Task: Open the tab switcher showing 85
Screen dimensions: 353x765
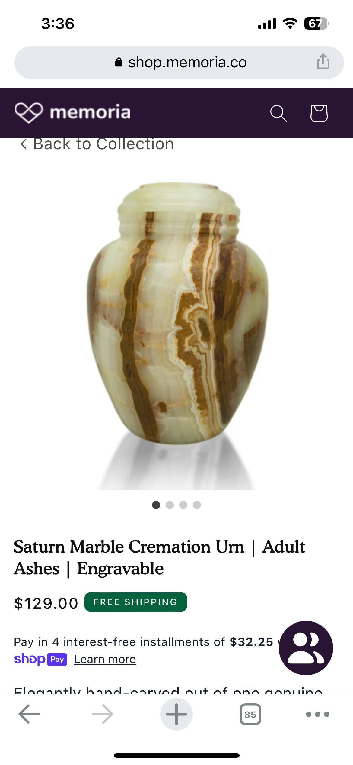Action: tap(250, 714)
